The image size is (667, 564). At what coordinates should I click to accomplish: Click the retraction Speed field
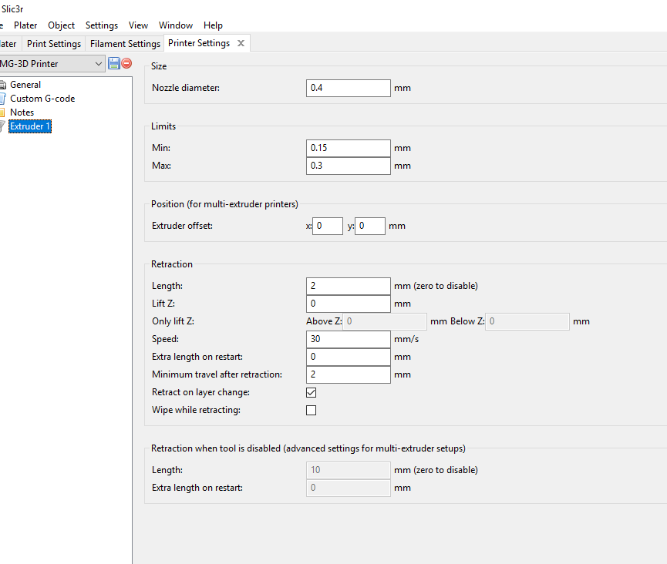348,339
